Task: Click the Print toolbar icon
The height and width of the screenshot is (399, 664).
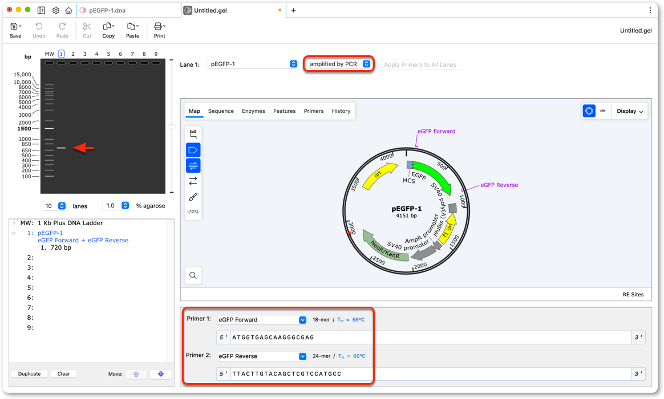Action: (x=158, y=26)
